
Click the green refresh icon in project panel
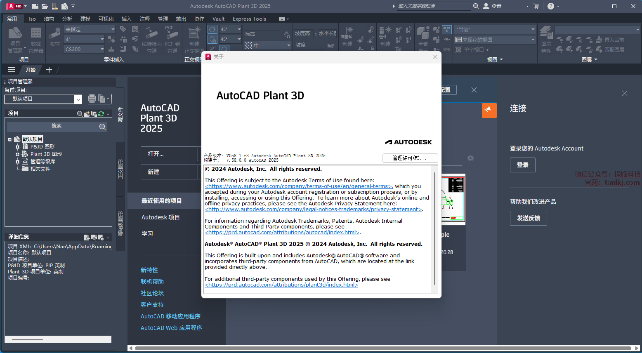click(101, 113)
